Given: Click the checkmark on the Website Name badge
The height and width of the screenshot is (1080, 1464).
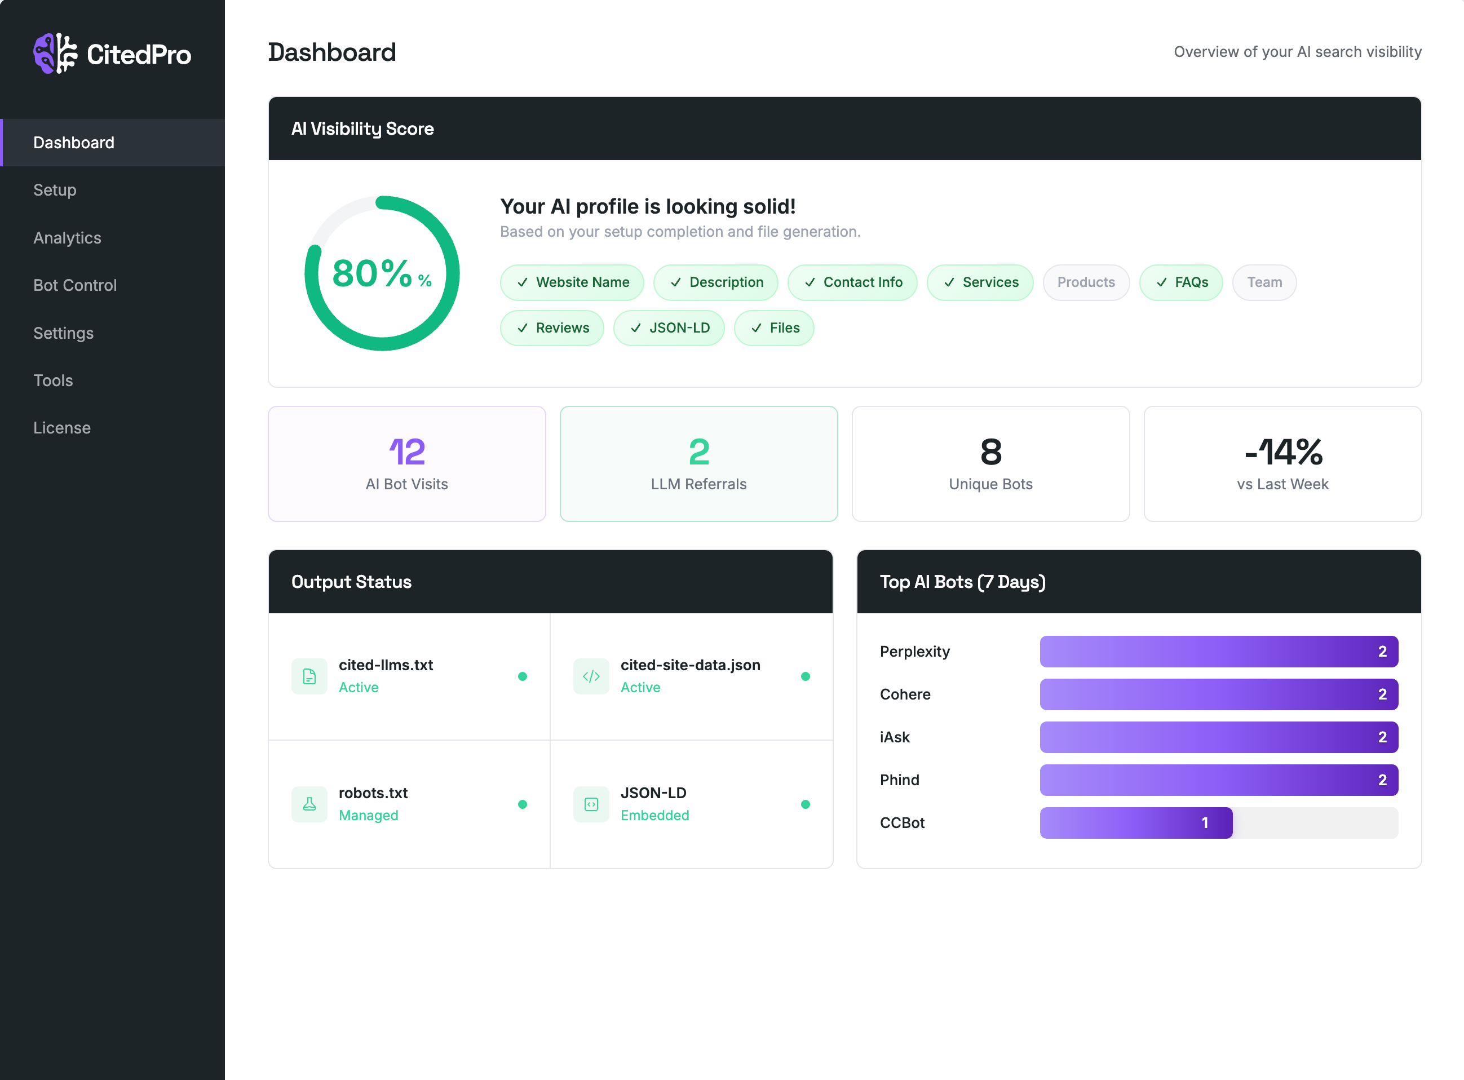Looking at the screenshot, I should pyautogui.click(x=523, y=282).
